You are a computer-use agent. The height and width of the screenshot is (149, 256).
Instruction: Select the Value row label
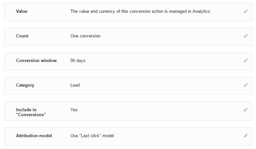(x=22, y=11)
